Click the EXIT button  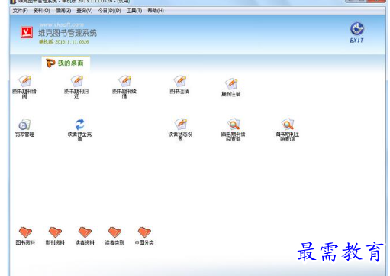point(357,33)
